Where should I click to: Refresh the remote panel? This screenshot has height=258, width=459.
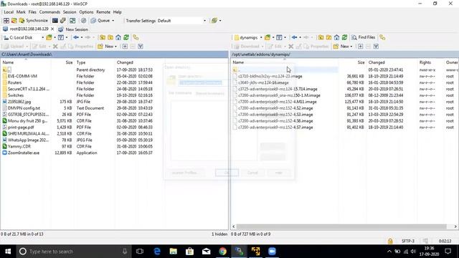click(x=344, y=37)
